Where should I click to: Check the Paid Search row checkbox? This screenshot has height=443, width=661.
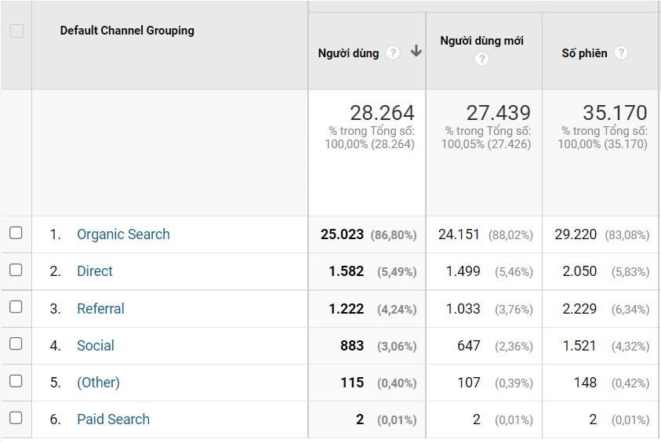pyautogui.click(x=16, y=418)
